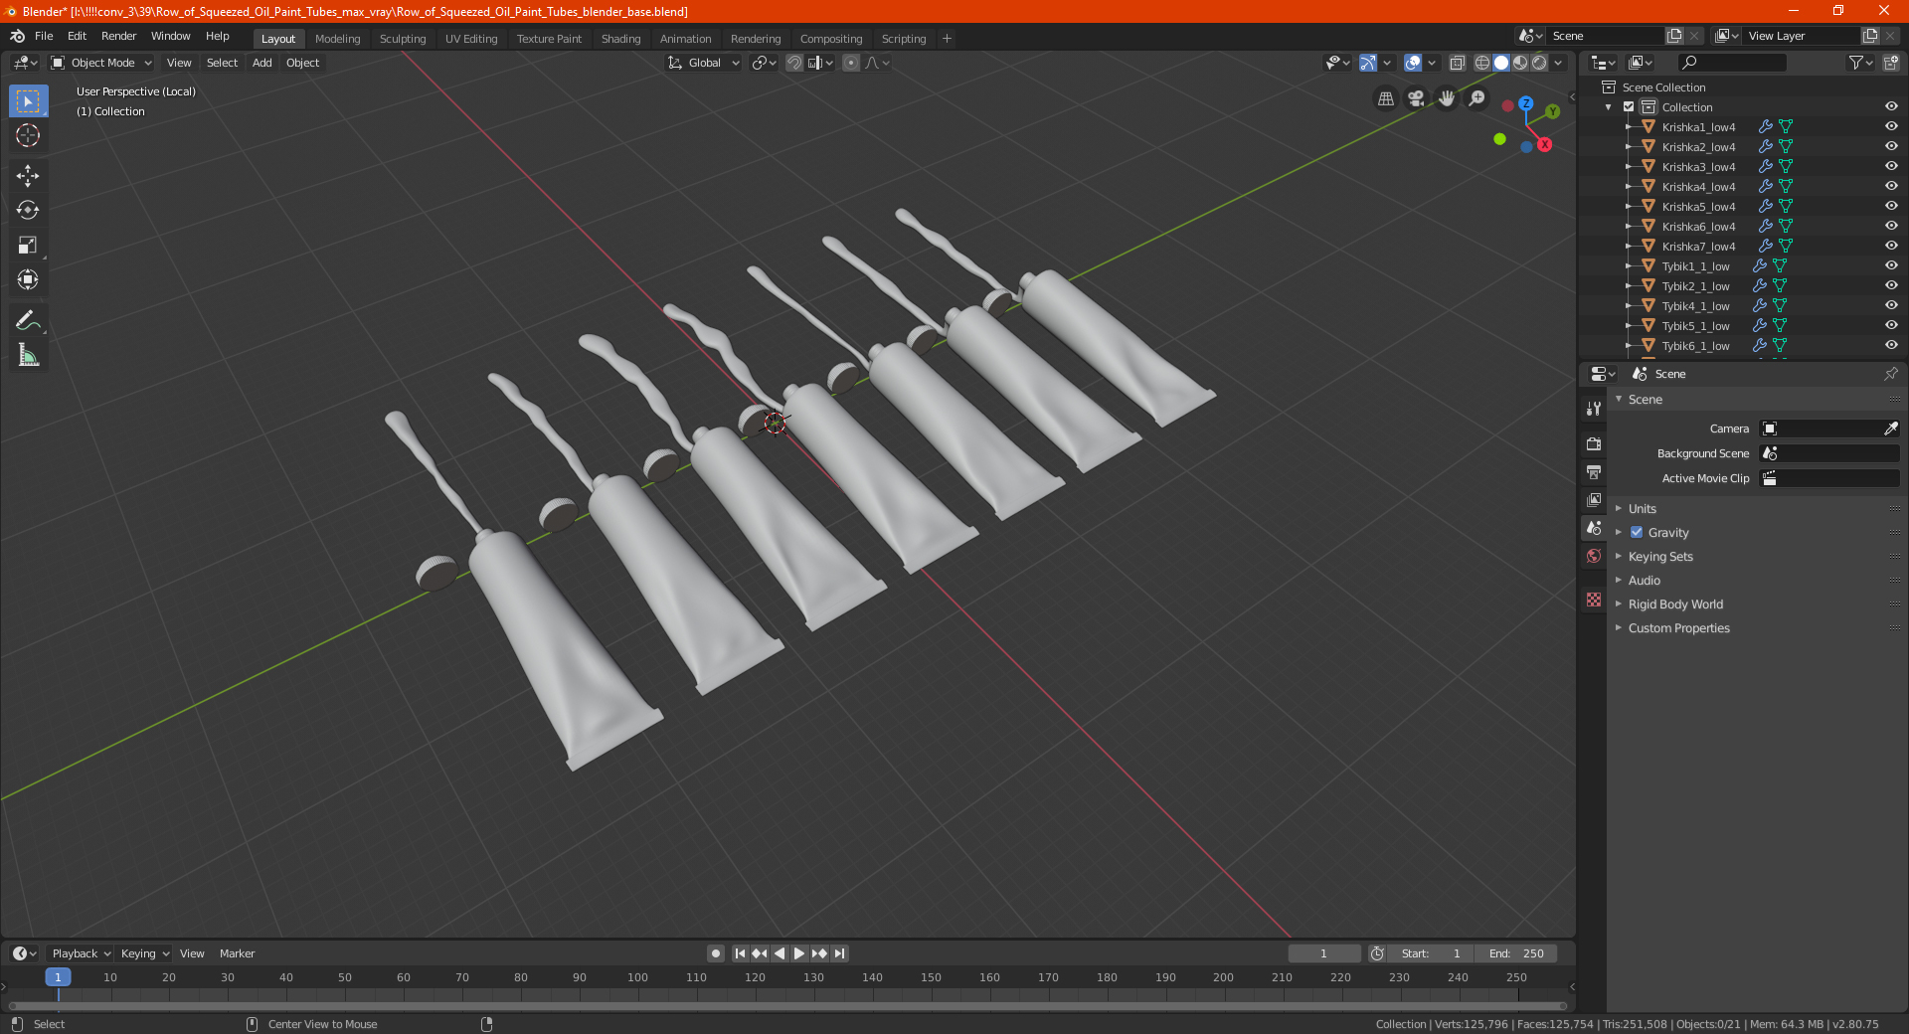The width and height of the screenshot is (1909, 1034).
Task: Toggle orthographic/perspective view icon
Action: pos(1385,98)
